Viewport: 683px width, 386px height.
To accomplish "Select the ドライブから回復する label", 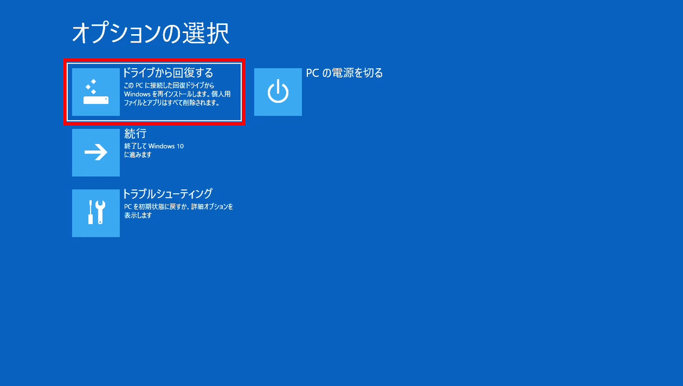I will coord(168,73).
